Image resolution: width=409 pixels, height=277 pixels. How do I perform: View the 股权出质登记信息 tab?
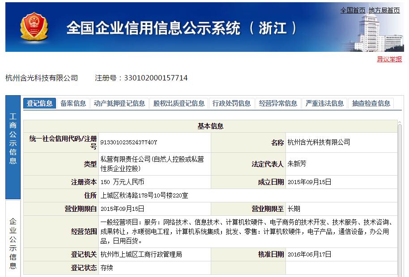click(179, 103)
